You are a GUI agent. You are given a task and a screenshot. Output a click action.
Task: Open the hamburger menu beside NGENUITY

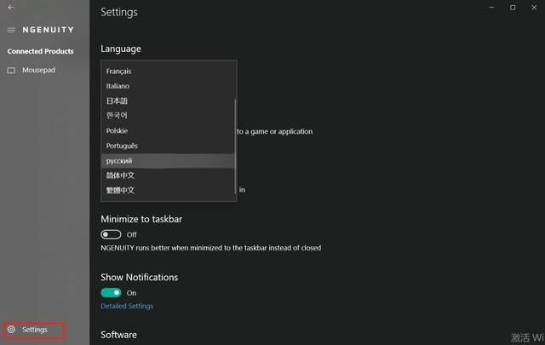tap(11, 30)
